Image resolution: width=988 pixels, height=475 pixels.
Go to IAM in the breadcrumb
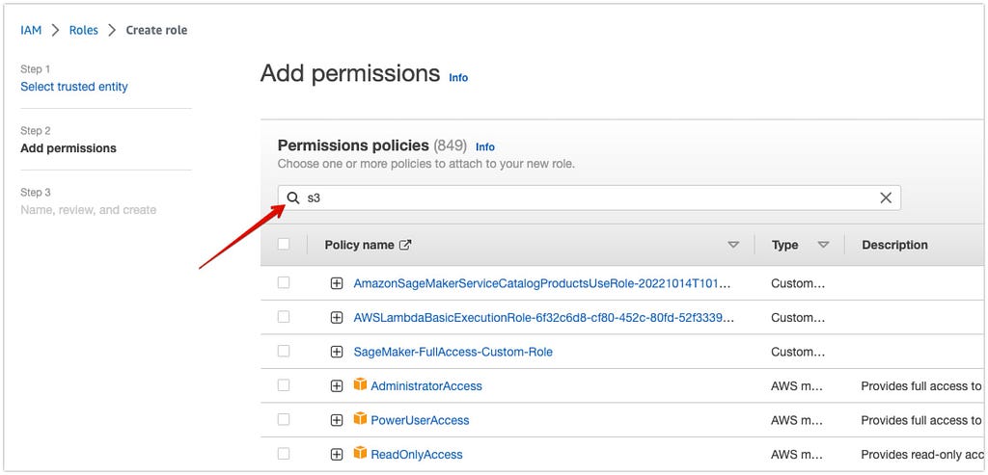31,30
